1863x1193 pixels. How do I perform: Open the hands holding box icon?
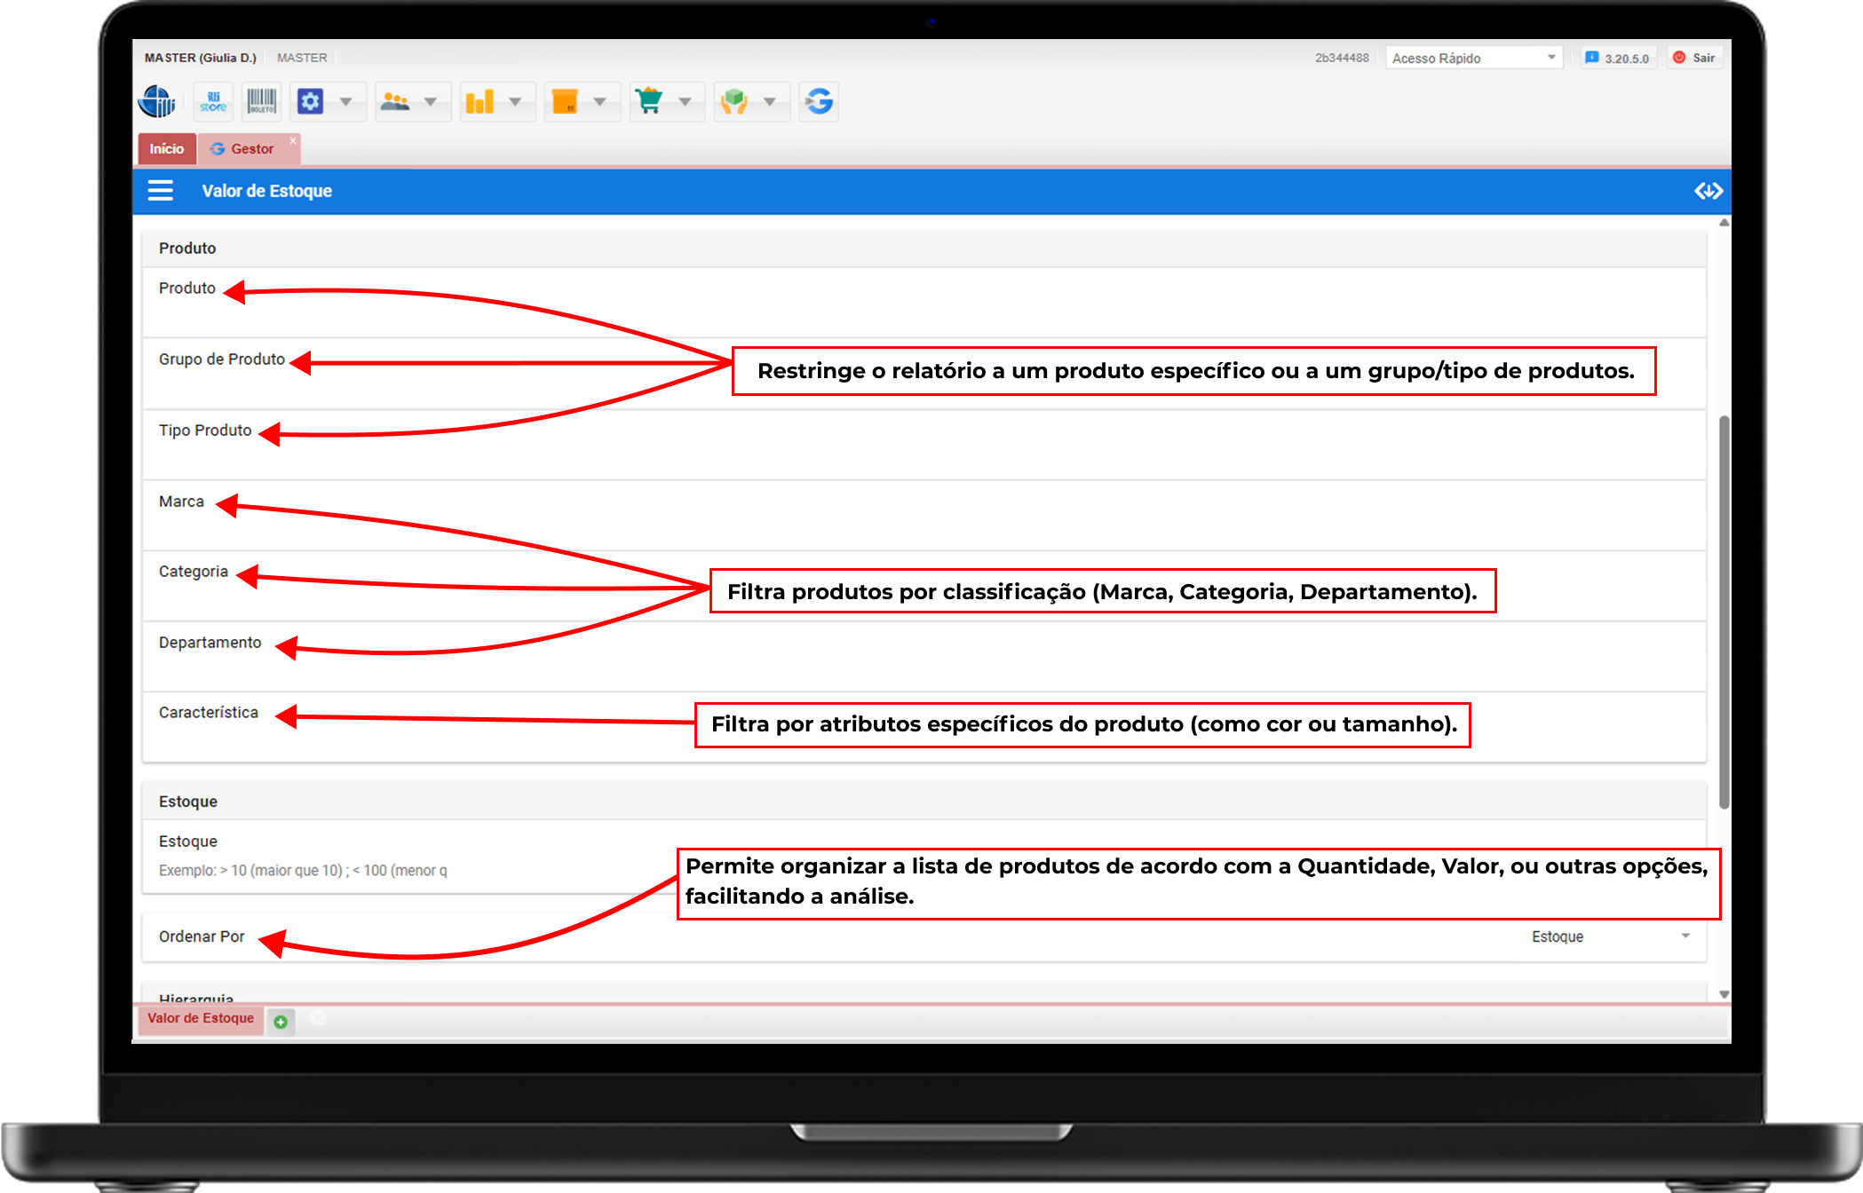[x=734, y=102]
